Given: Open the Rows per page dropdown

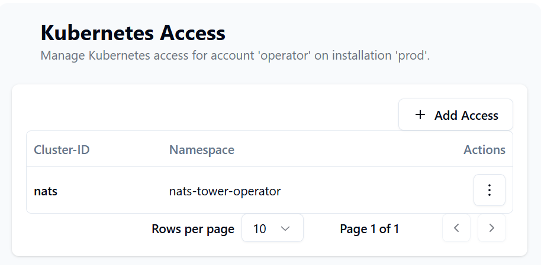Looking at the screenshot, I should click(272, 228).
